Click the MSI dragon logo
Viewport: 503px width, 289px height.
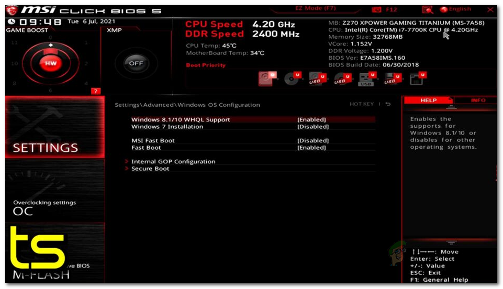pos(12,10)
